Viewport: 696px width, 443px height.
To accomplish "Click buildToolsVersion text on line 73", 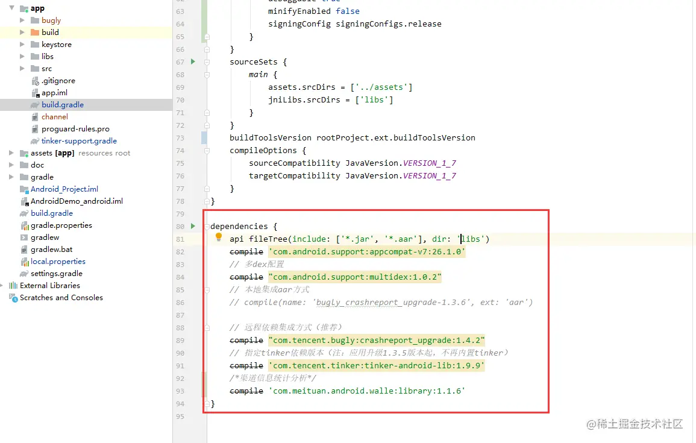I will point(271,138).
